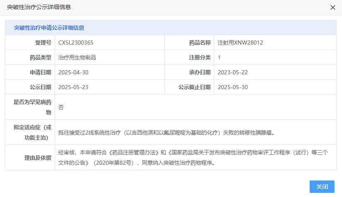Screen dimensions: 342x197
Task: Select the drug name 注射用XNW28012
Action: (x=240, y=43)
